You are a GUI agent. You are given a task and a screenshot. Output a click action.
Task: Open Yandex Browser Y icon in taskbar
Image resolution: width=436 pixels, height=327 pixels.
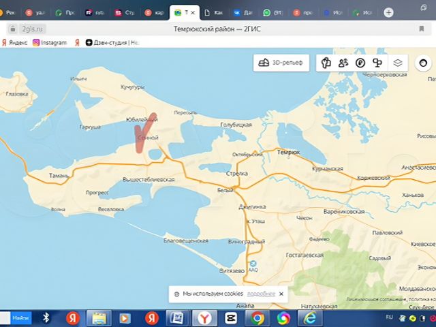coord(204,318)
